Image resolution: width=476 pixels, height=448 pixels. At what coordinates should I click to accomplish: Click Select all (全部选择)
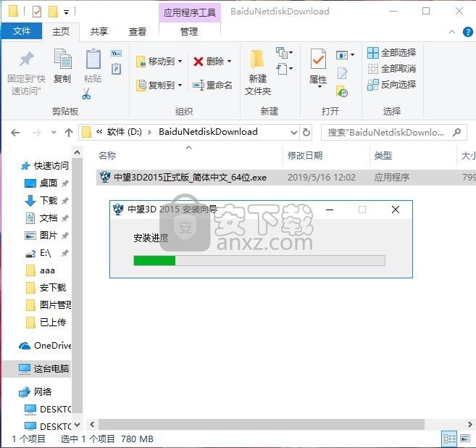pyautogui.click(x=392, y=52)
